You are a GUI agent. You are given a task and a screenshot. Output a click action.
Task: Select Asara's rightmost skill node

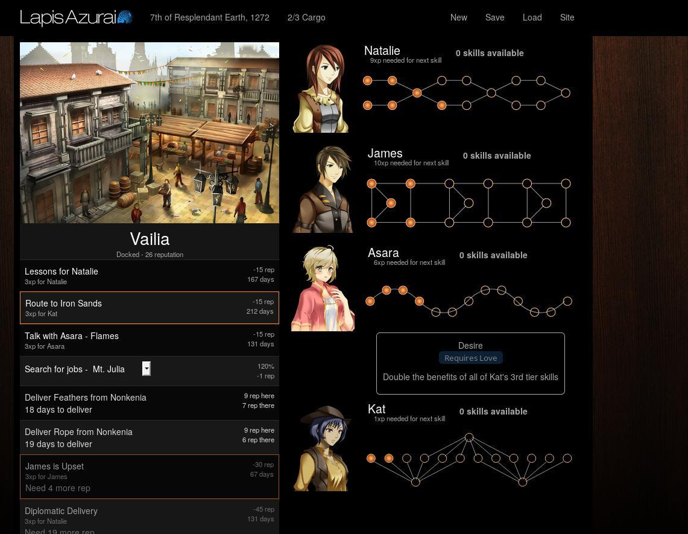coord(567,301)
